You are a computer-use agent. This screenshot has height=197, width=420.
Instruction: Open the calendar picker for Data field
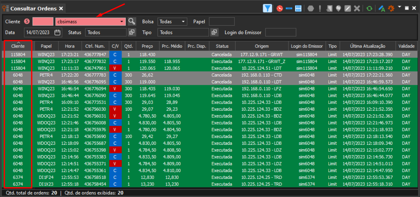coord(58,32)
